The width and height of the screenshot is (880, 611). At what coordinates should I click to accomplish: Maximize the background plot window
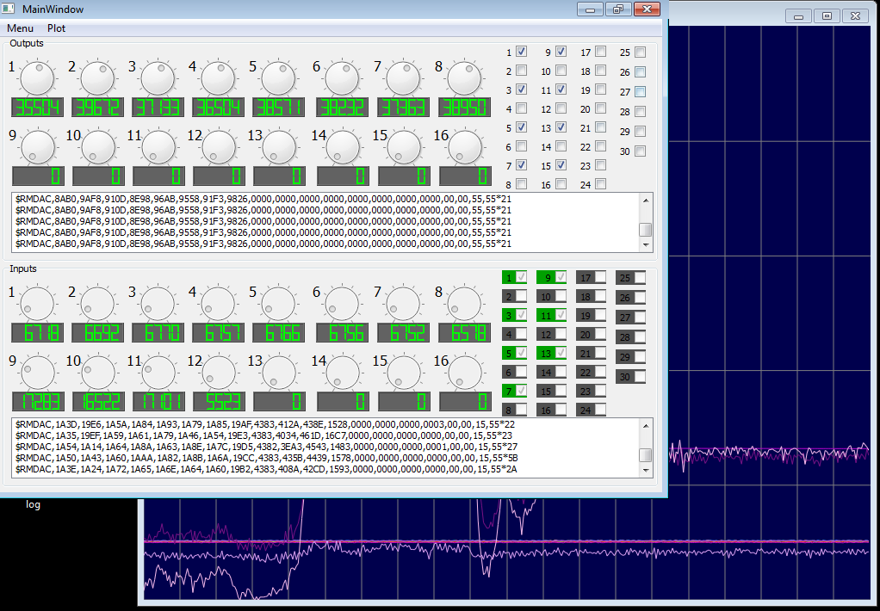pos(827,16)
